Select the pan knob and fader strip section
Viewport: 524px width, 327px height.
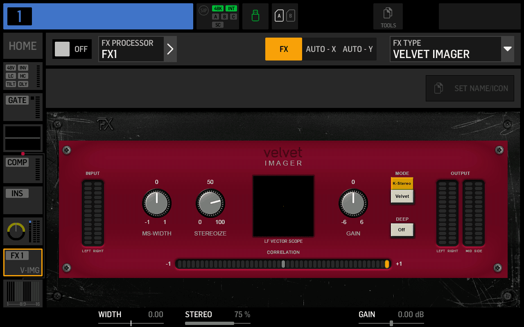click(x=23, y=231)
